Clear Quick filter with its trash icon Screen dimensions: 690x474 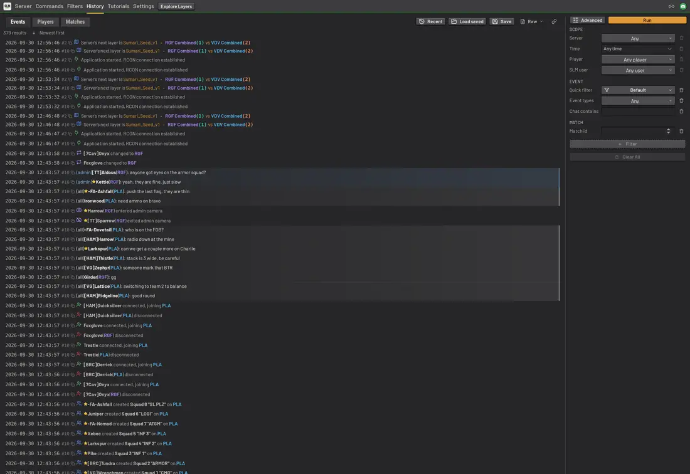pyautogui.click(x=681, y=90)
